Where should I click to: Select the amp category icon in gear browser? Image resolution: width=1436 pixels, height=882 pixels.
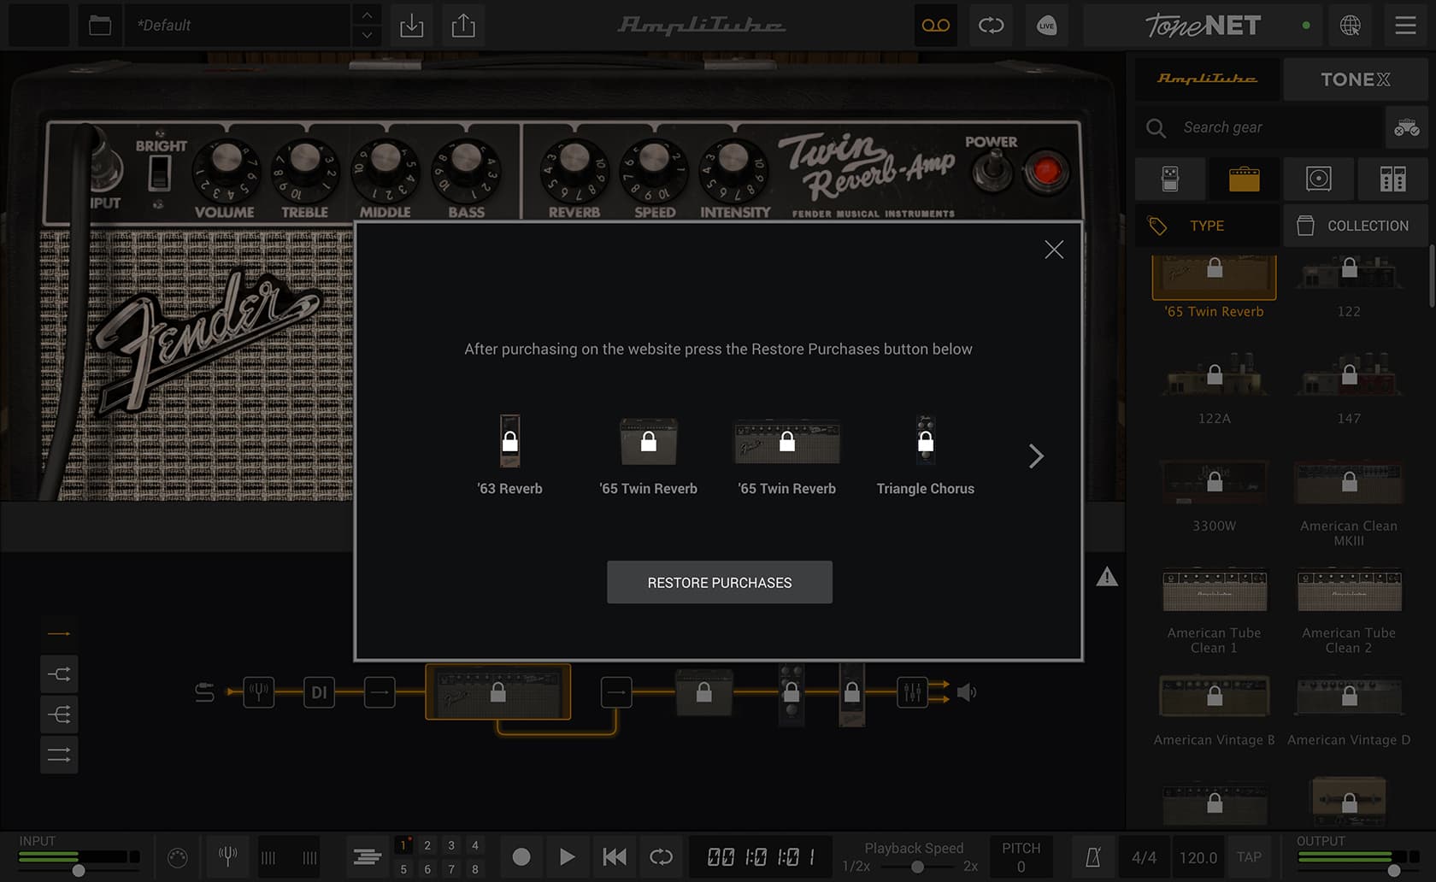1244,179
